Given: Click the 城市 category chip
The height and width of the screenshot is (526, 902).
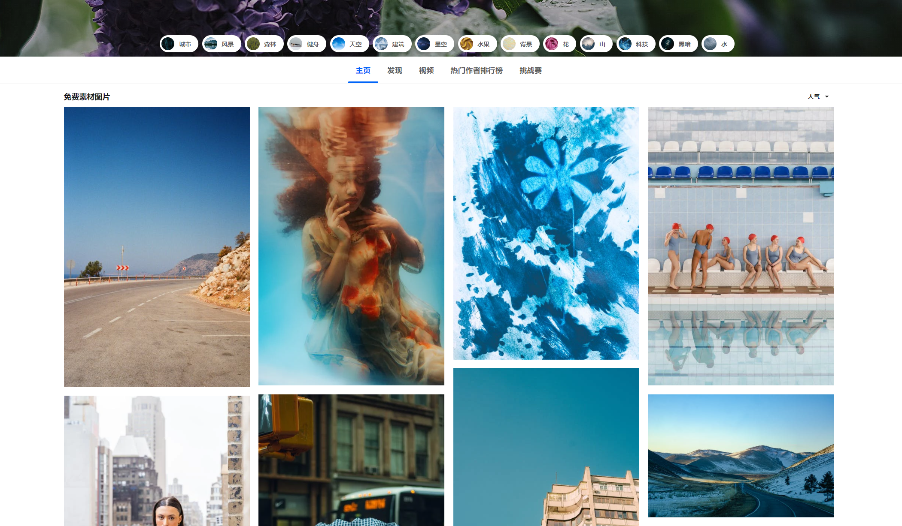Looking at the screenshot, I should tap(179, 44).
